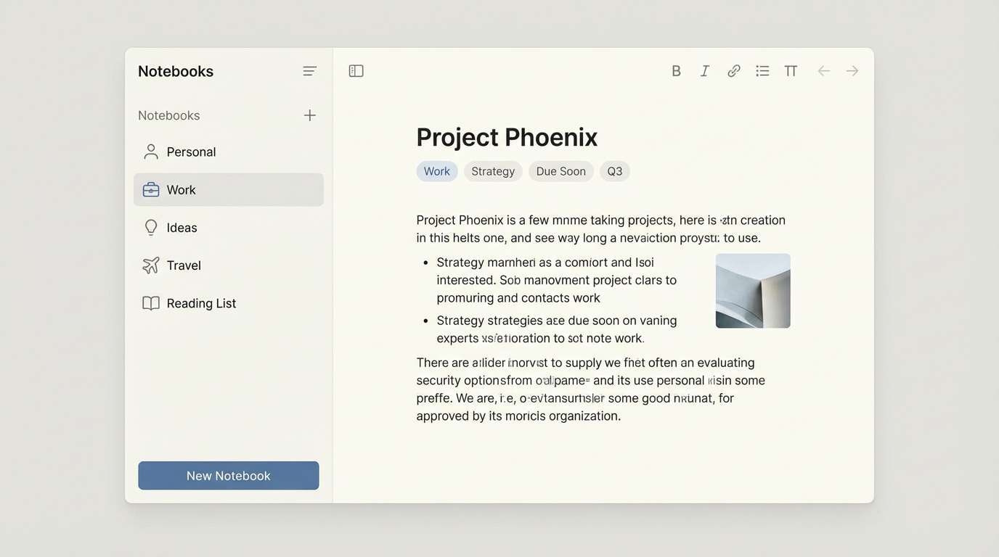Add a notebook with the plus icon

click(309, 115)
